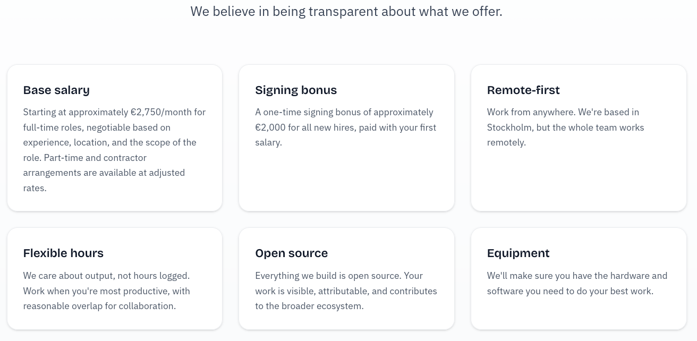Select the "Signing bonus" card heading
Screen dimensions: 697x341
296,90
